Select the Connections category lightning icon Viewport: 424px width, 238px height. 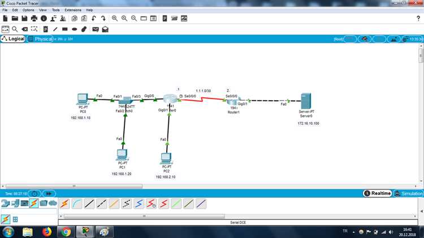(34, 203)
